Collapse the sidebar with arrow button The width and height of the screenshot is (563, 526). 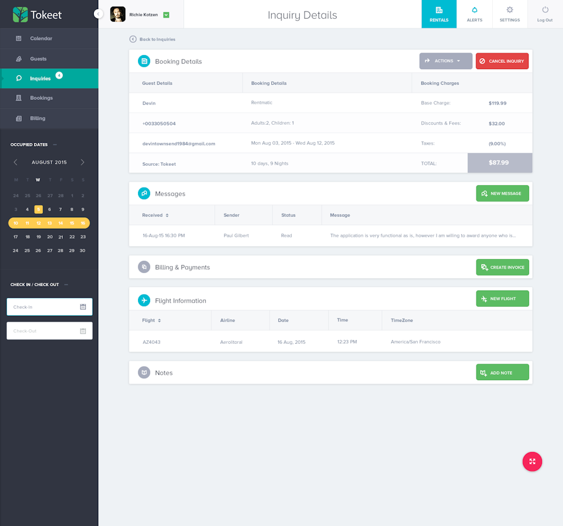tap(99, 14)
